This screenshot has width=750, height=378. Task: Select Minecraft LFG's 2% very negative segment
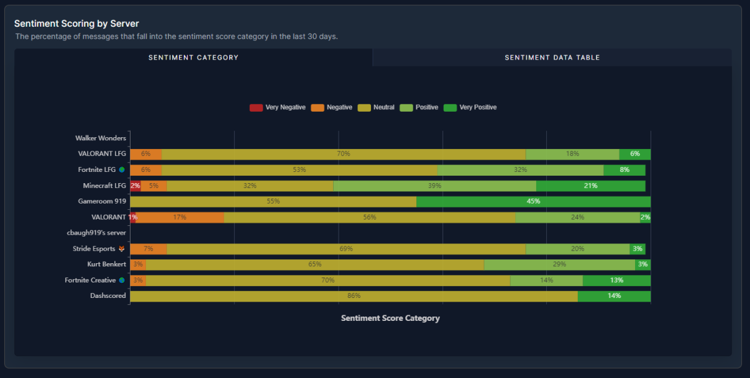tap(135, 186)
